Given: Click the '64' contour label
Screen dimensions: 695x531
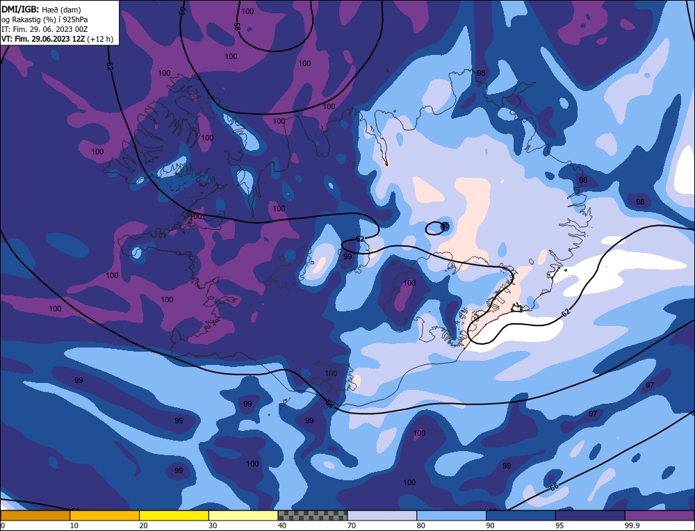Looking at the screenshot, I should pos(329,404).
